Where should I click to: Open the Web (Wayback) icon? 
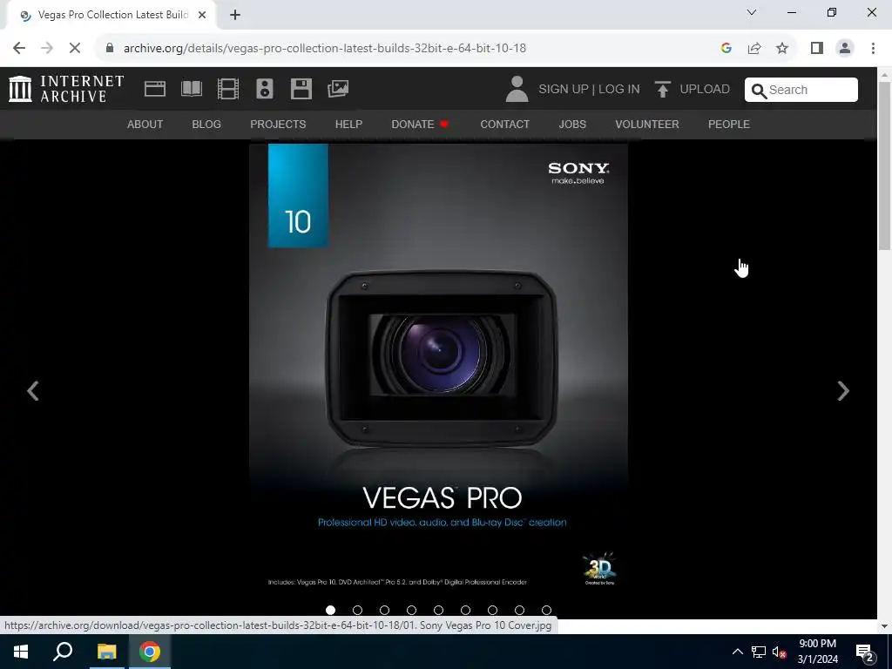155,89
